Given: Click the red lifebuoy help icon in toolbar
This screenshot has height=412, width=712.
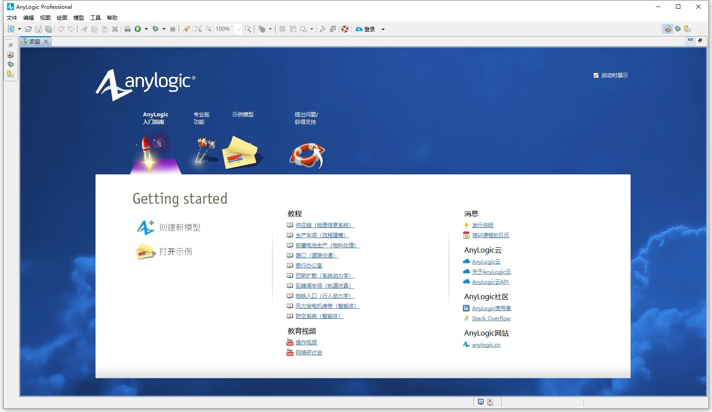Looking at the screenshot, I should (345, 29).
